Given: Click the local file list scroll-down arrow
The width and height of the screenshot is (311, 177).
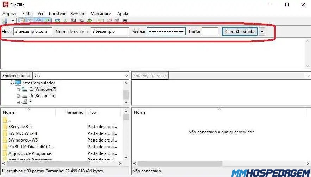Looking at the screenshot, I should [126, 157].
